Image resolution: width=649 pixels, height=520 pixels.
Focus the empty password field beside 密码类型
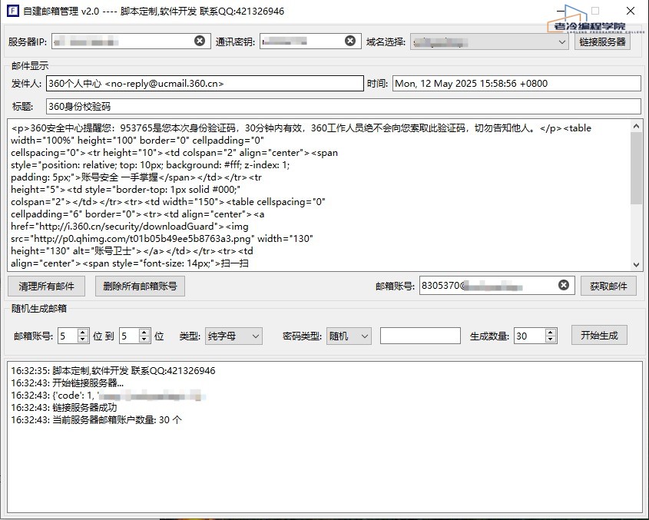click(420, 336)
